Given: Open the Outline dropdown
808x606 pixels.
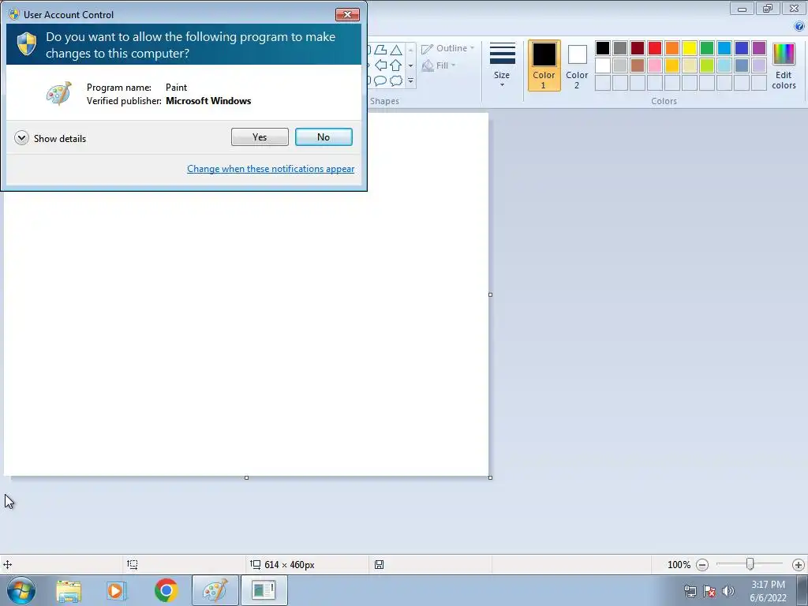Looking at the screenshot, I should point(447,48).
